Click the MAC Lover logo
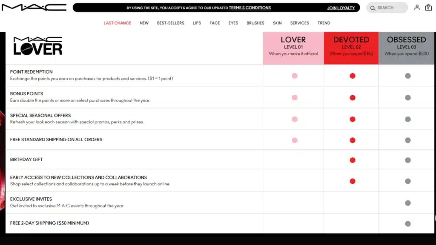The image size is (436, 245). [x=38, y=46]
